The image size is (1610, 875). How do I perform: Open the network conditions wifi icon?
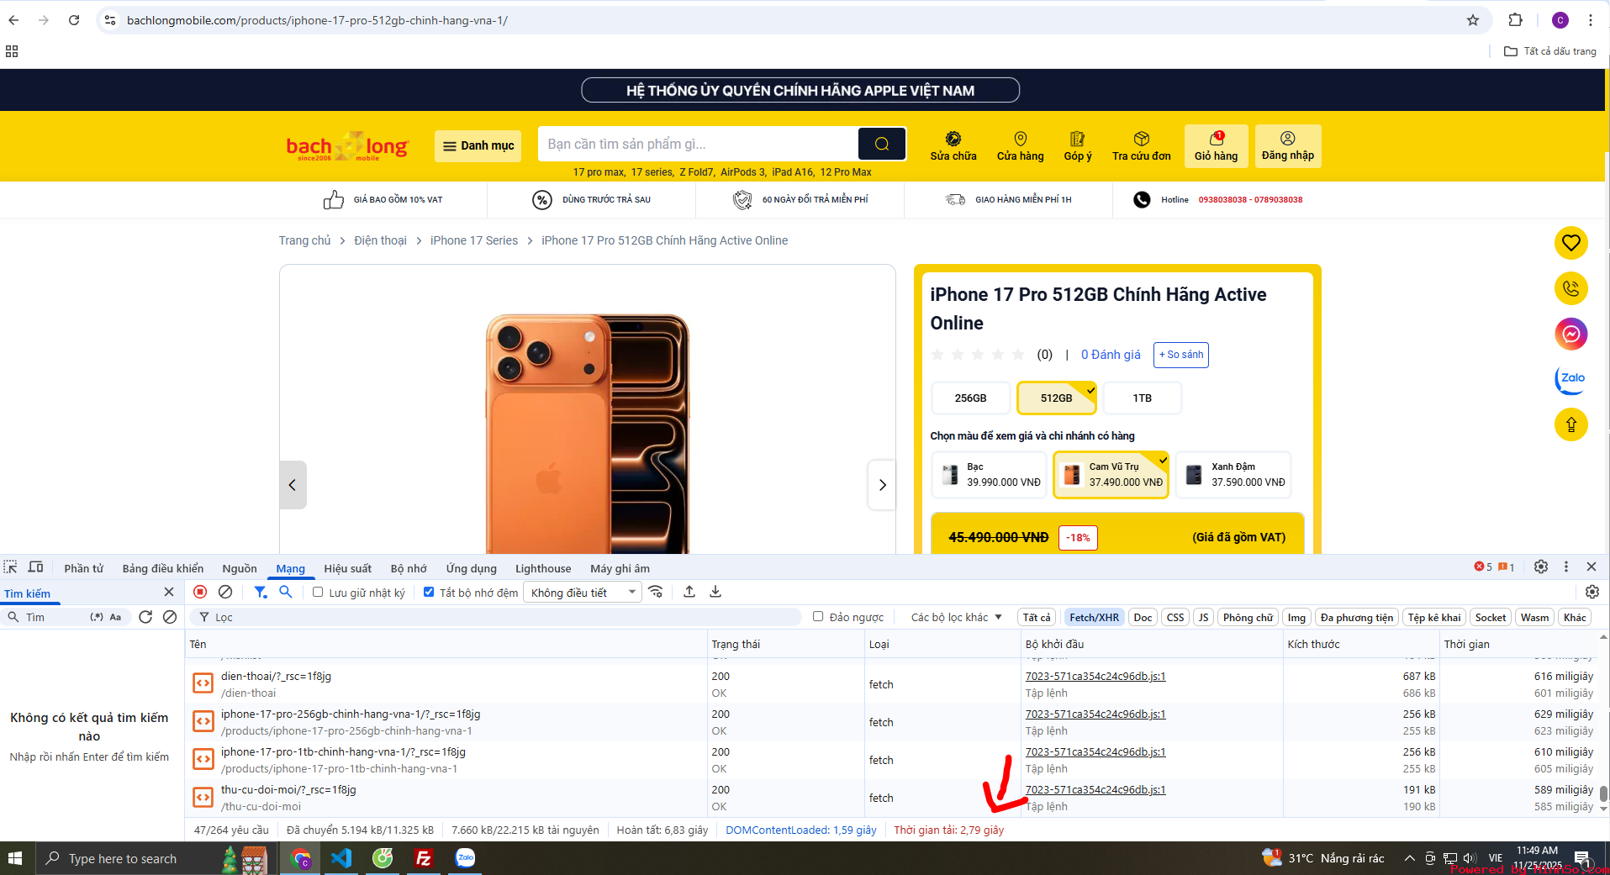(x=656, y=592)
